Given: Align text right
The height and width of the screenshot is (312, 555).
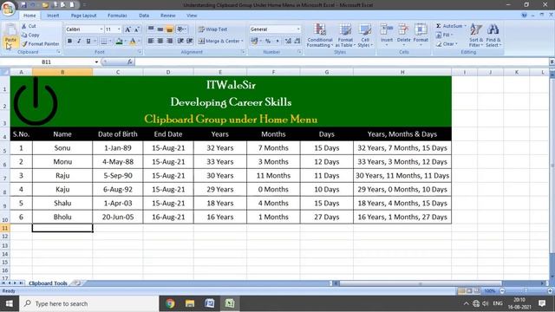Looking at the screenshot, I should click(170, 41).
